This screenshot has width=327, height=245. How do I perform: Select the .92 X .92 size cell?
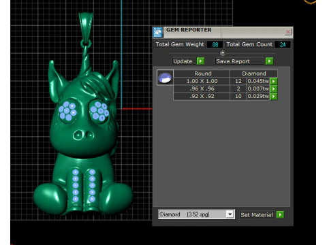[202, 96]
